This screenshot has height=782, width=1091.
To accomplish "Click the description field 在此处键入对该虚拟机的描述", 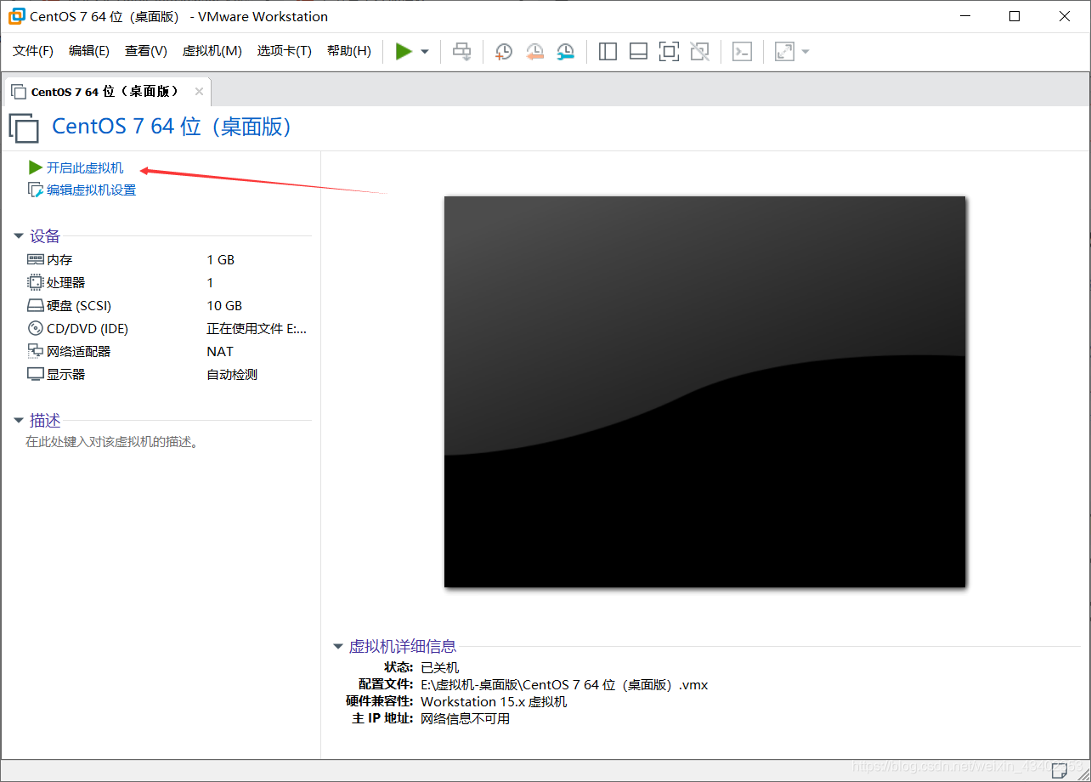I will coord(112,442).
